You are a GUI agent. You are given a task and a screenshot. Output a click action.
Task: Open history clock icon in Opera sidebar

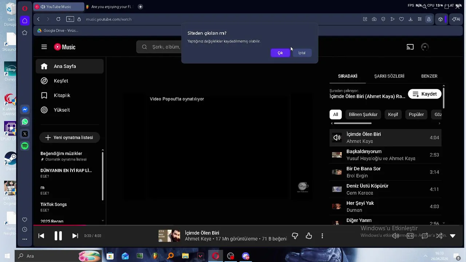point(25,229)
